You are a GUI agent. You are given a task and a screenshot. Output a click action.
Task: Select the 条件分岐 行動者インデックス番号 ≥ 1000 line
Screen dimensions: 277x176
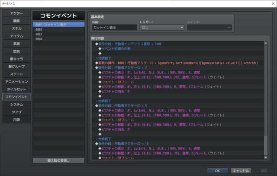178,44
